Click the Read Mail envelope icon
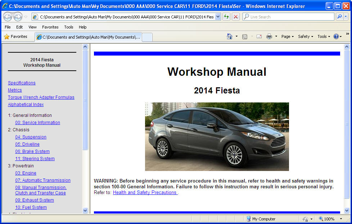The height and width of the screenshot is (224, 352). (x=259, y=36)
